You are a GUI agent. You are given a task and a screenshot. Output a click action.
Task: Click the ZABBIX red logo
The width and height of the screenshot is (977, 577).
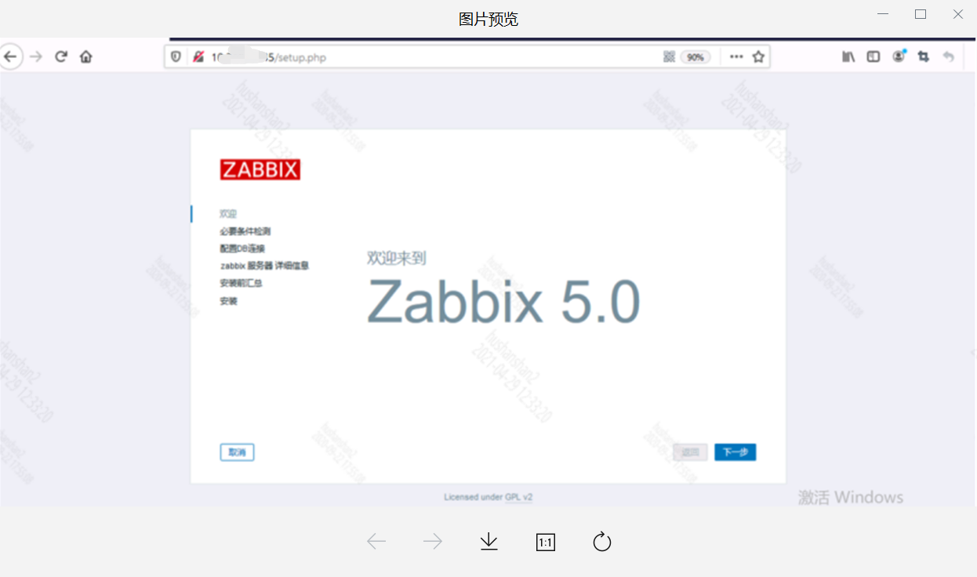[260, 169]
